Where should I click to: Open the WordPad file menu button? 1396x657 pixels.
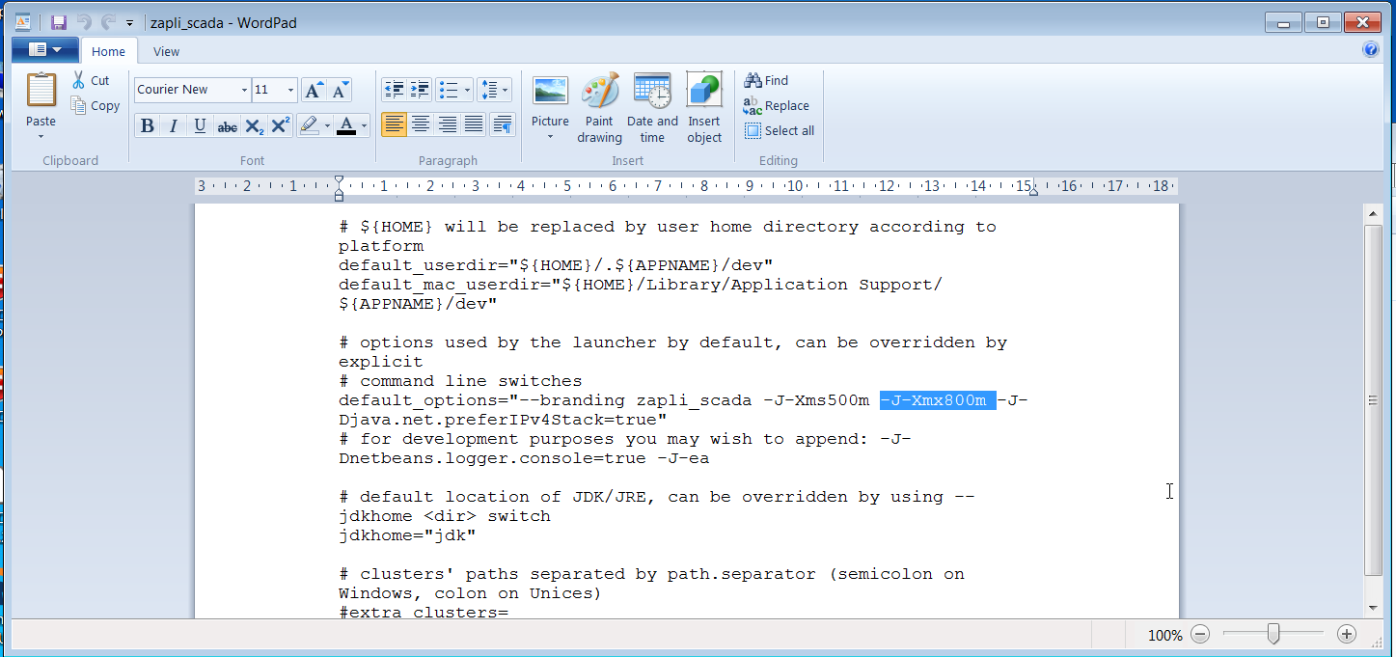click(x=44, y=49)
